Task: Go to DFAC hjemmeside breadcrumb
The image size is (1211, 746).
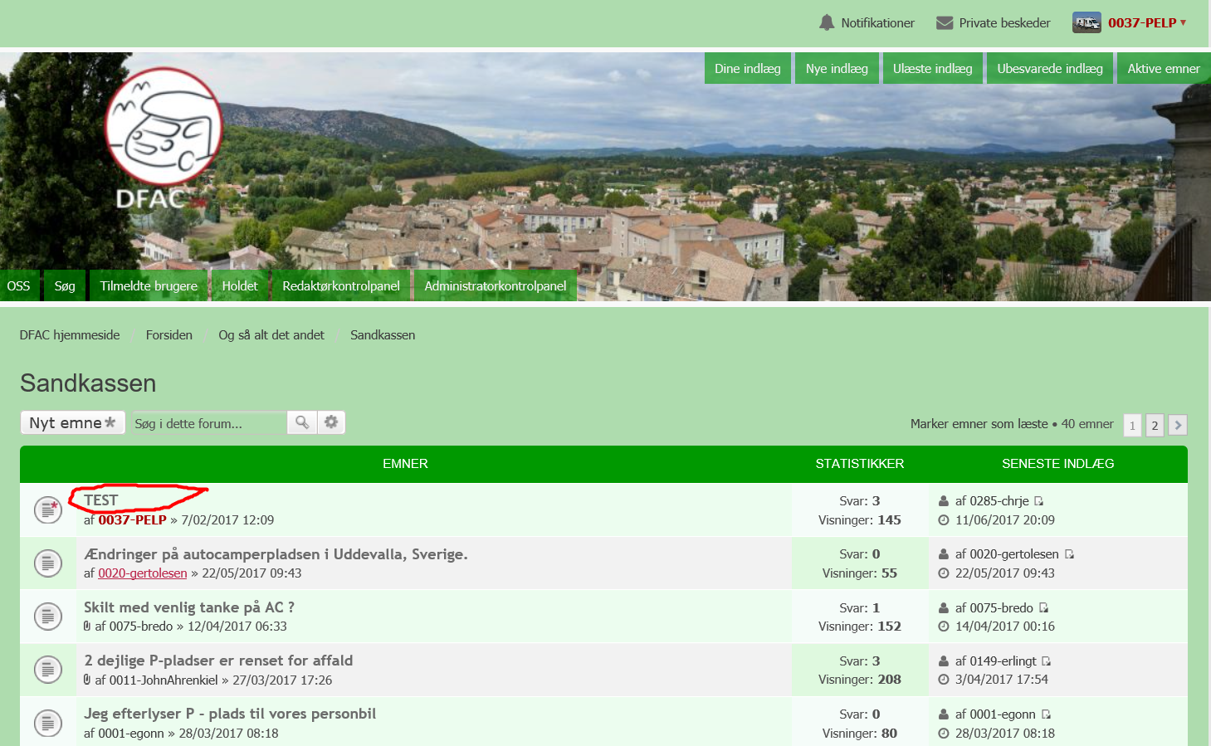Action: tap(70, 335)
